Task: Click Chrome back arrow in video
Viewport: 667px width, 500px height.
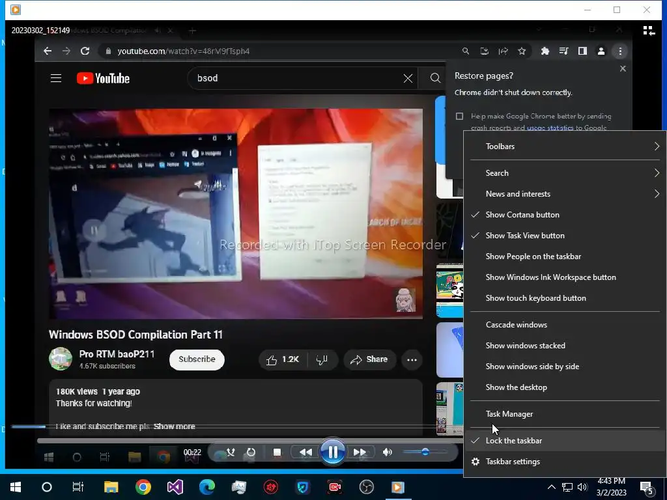Action: click(x=48, y=51)
